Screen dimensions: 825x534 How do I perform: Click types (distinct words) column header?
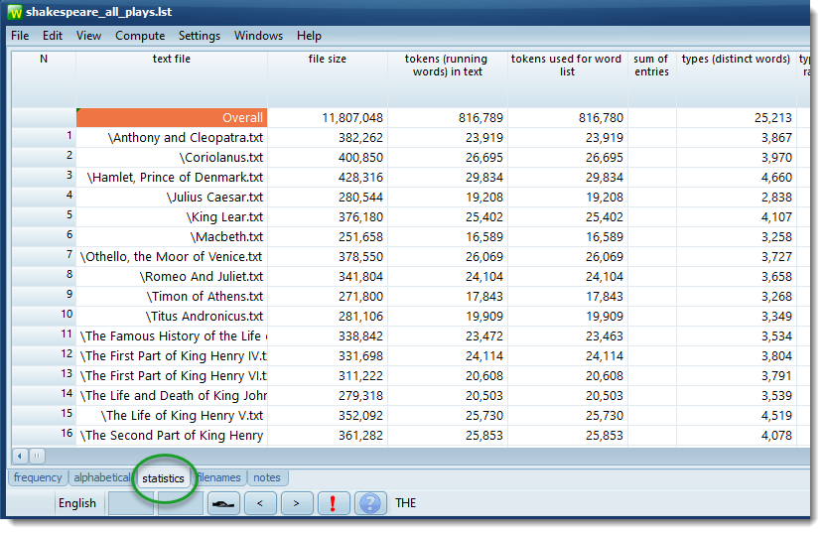click(736, 79)
